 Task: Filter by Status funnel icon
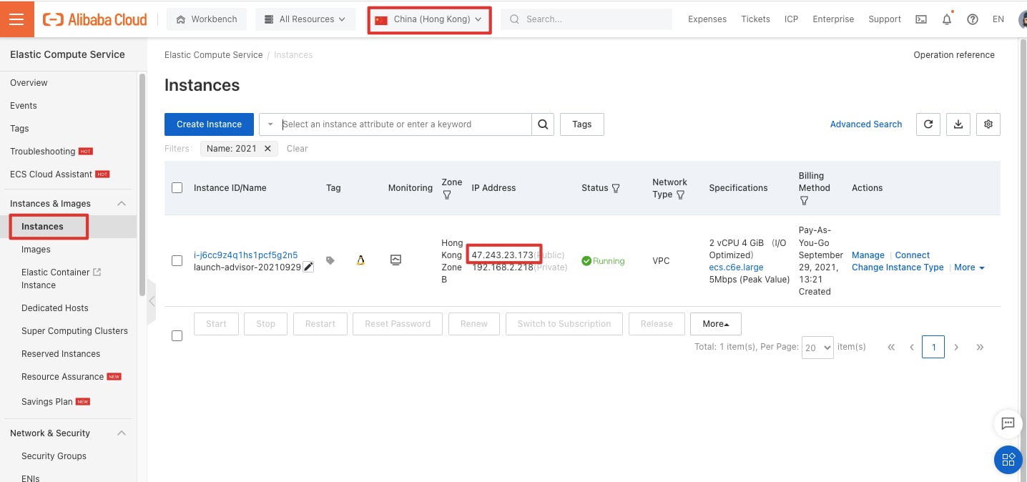pyautogui.click(x=616, y=188)
